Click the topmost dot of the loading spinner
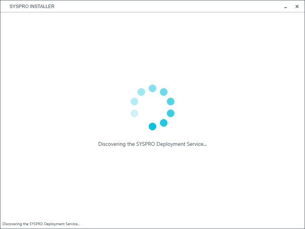Viewport: 305px width, 229px height. (152, 88)
